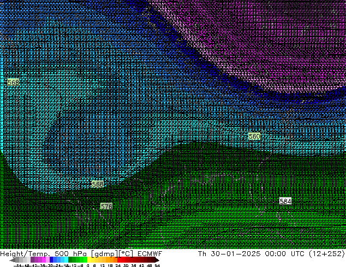Click the 576 height contour label
The width and height of the screenshot is (346, 267).
(106, 207)
